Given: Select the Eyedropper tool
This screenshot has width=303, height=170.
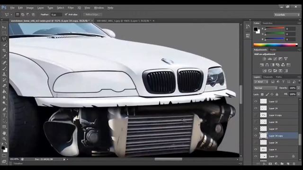Looking at the screenshot, I should click(x=4, y=57).
